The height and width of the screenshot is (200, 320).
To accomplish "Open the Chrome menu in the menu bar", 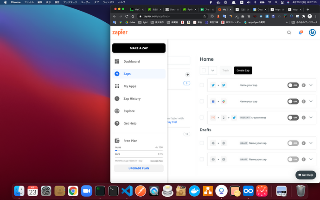I will coord(15,2).
